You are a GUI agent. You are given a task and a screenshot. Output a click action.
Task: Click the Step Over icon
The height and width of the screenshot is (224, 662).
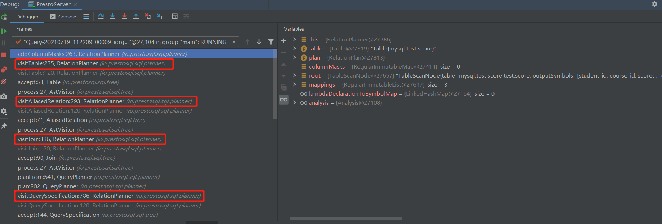point(101,16)
